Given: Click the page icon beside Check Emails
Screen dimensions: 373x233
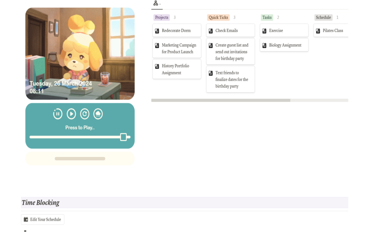Looking at the screenshot, I should tap(210, 31).
